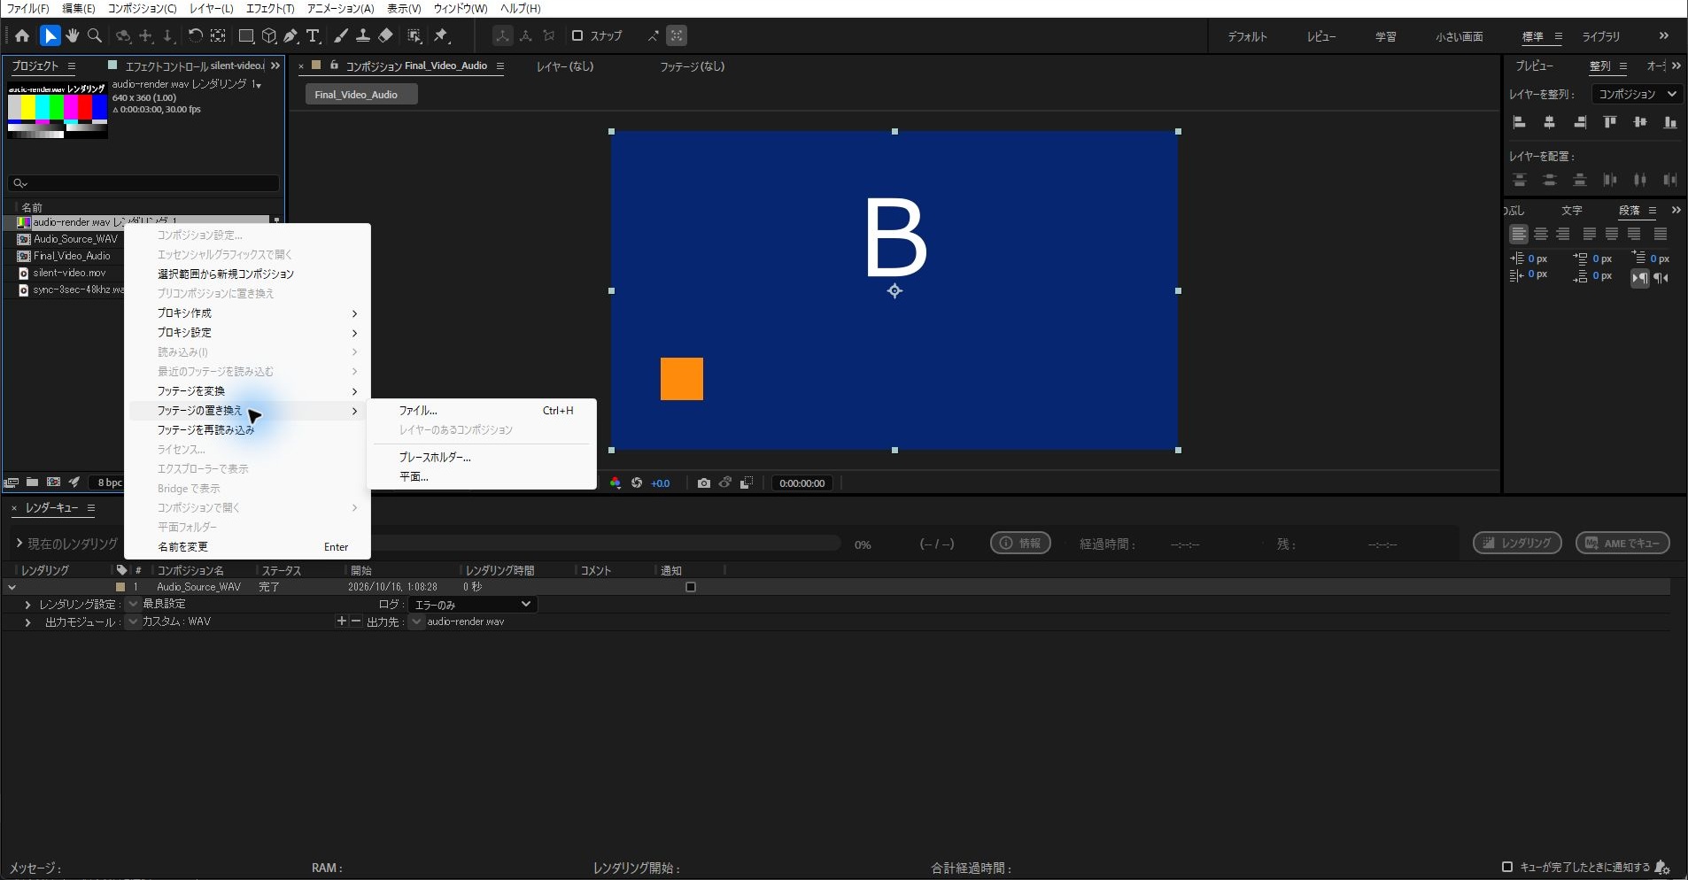Viewport: 1688px width, 880px height.
Task: Enable キューが完了したときに通知する checkbox
Action: [x=1507, y=867]
